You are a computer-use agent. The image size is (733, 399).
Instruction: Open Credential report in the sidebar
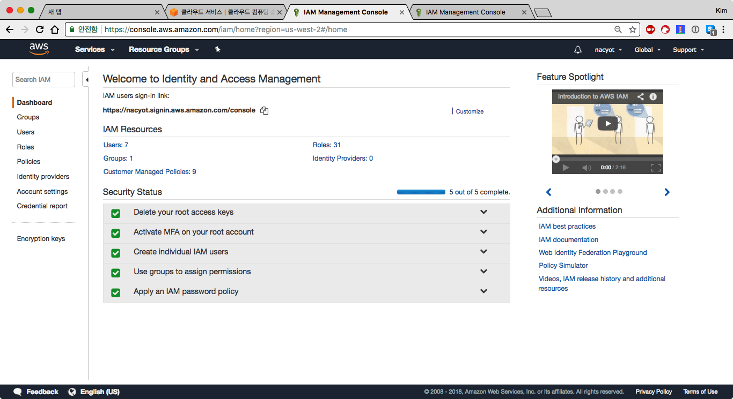click(42, 206)
